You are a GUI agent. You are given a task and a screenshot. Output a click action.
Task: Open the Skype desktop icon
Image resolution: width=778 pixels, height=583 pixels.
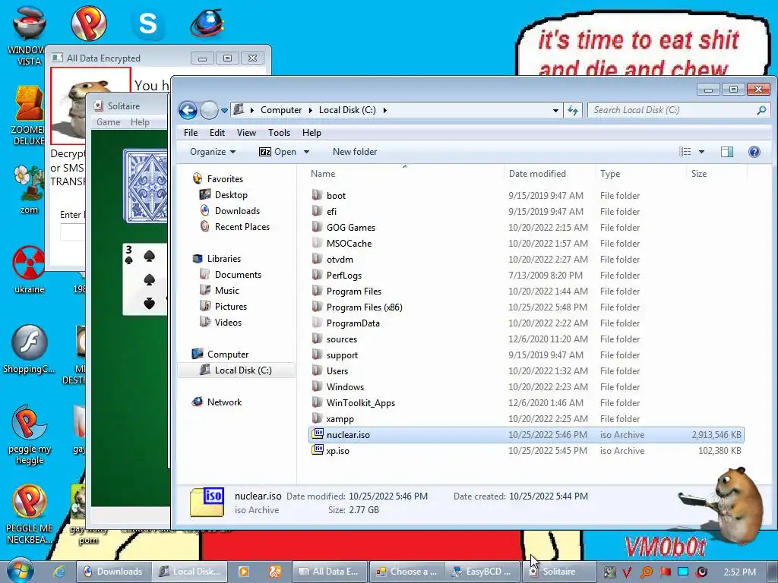click(148, 24)
